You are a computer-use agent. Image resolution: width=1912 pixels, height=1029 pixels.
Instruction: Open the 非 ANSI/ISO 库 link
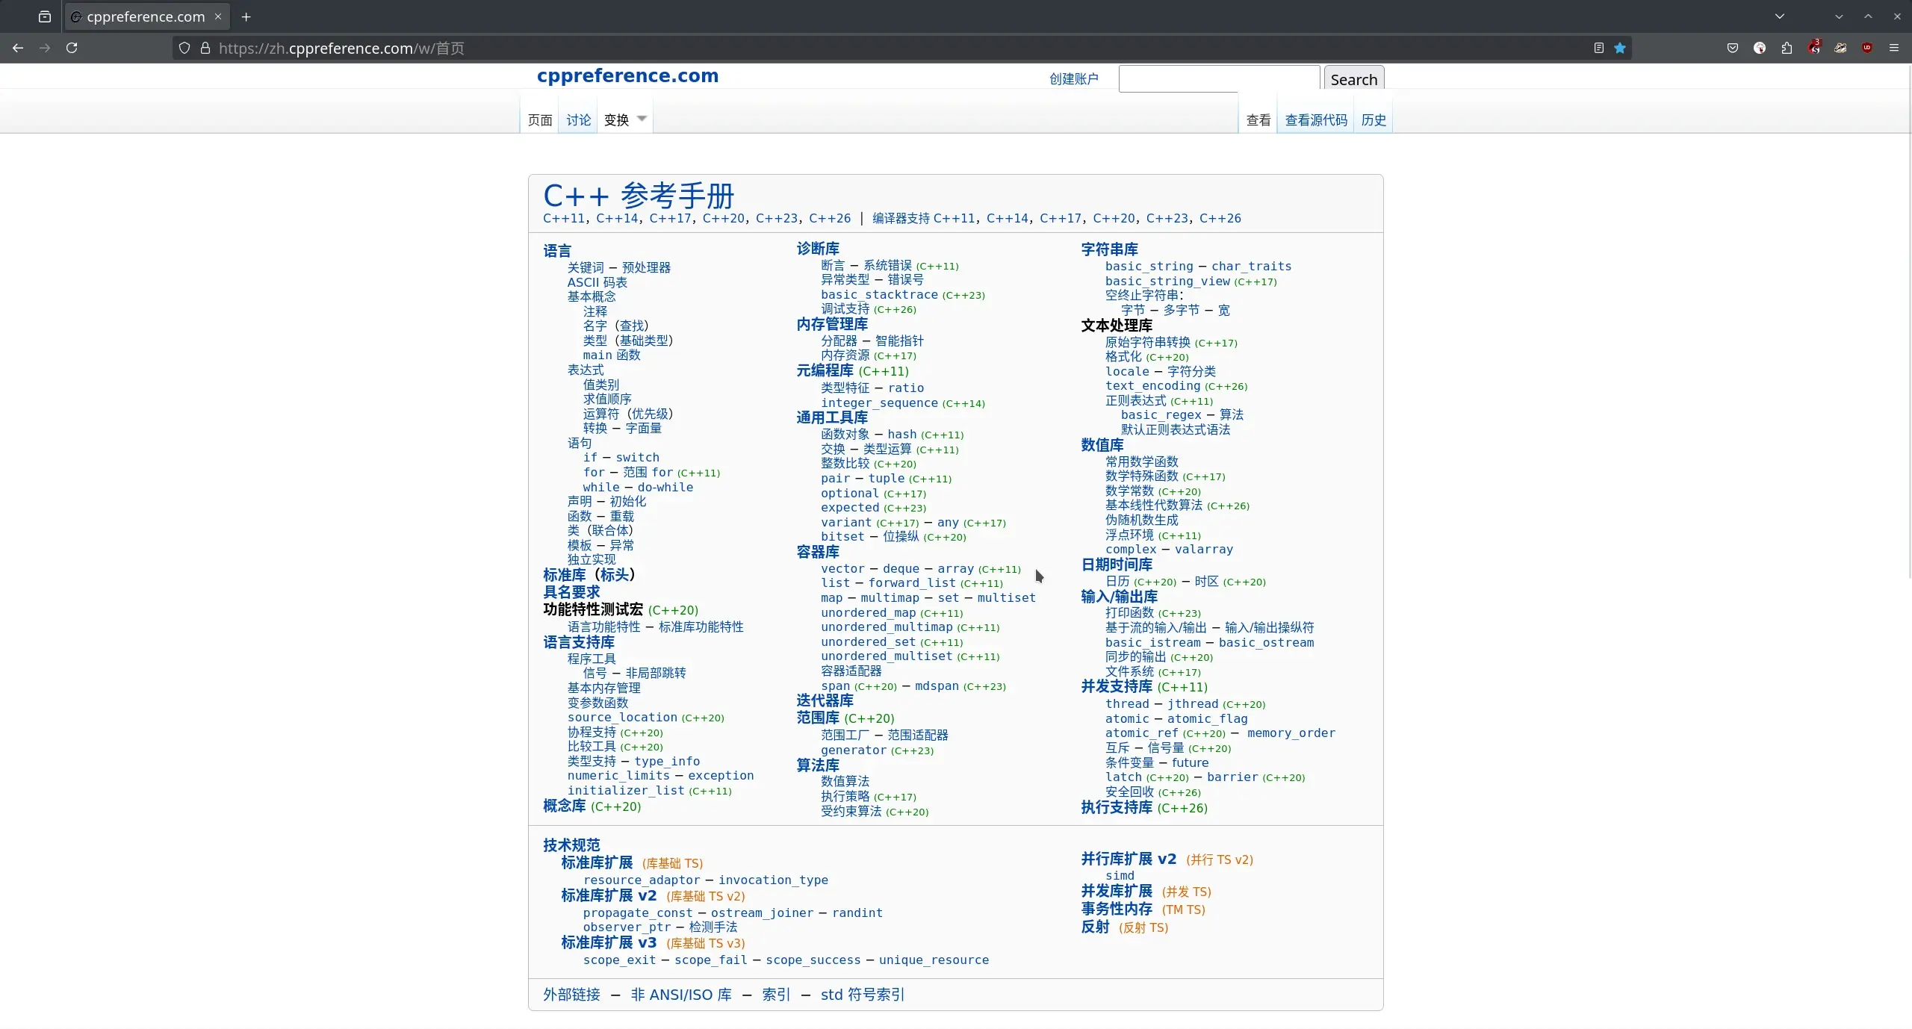681,995
